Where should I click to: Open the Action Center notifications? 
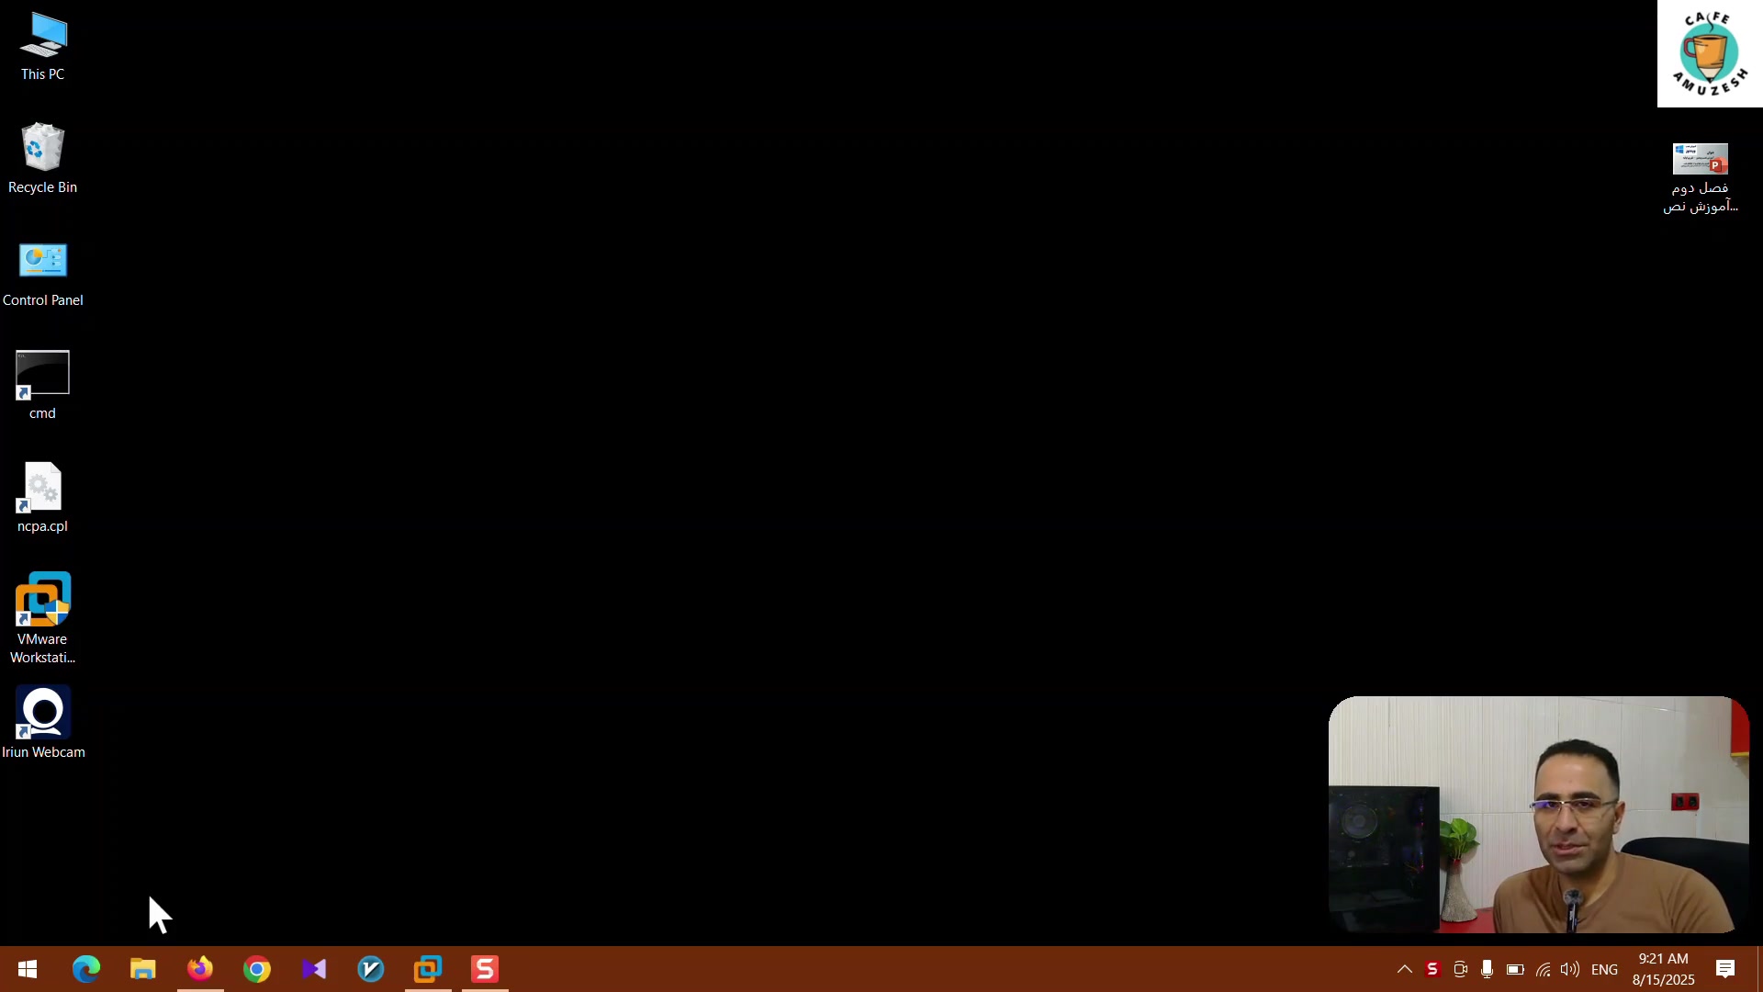1725,969
